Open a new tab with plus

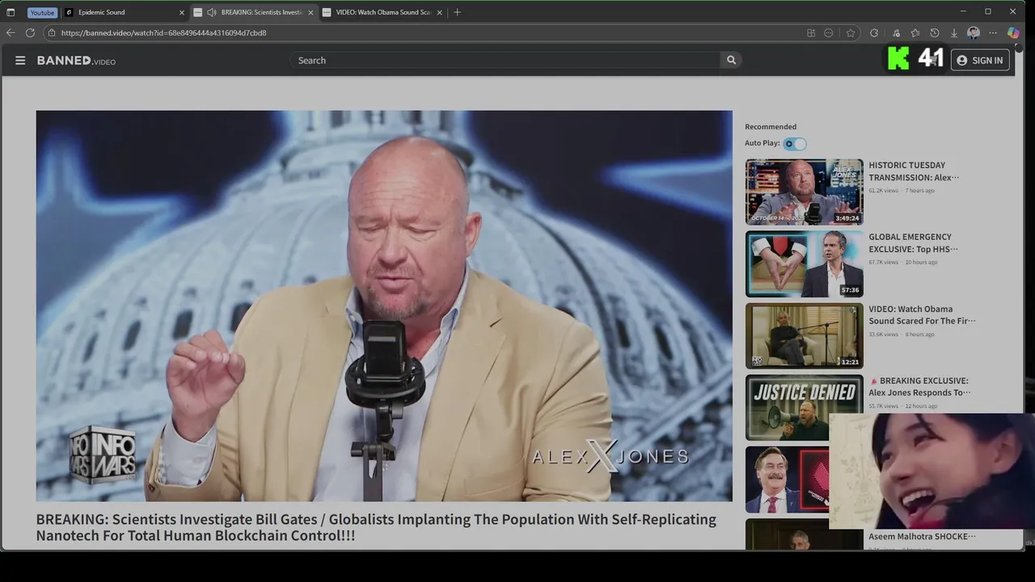click(458, 12)
